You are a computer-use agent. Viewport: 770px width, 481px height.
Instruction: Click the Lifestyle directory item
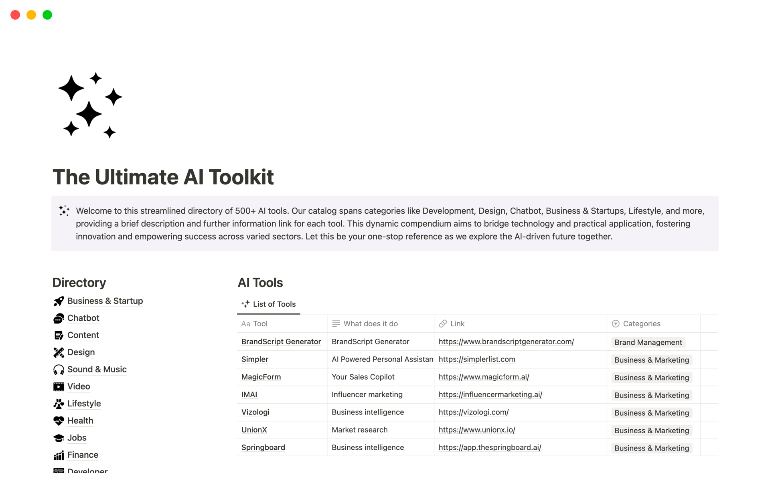84,403
